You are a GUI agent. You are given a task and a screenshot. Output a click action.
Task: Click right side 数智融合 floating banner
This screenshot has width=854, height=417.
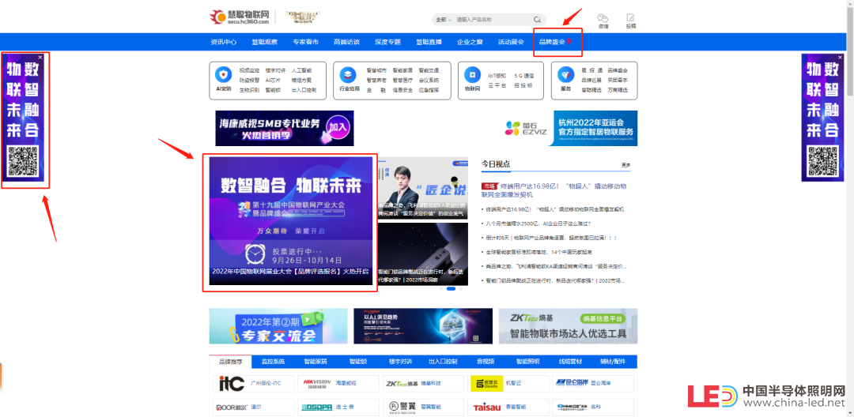[x=823, y=118]
